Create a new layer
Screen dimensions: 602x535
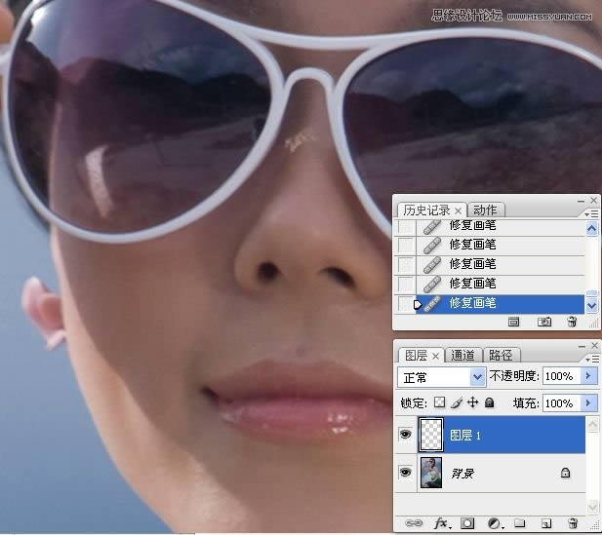(x=546, y=523)
